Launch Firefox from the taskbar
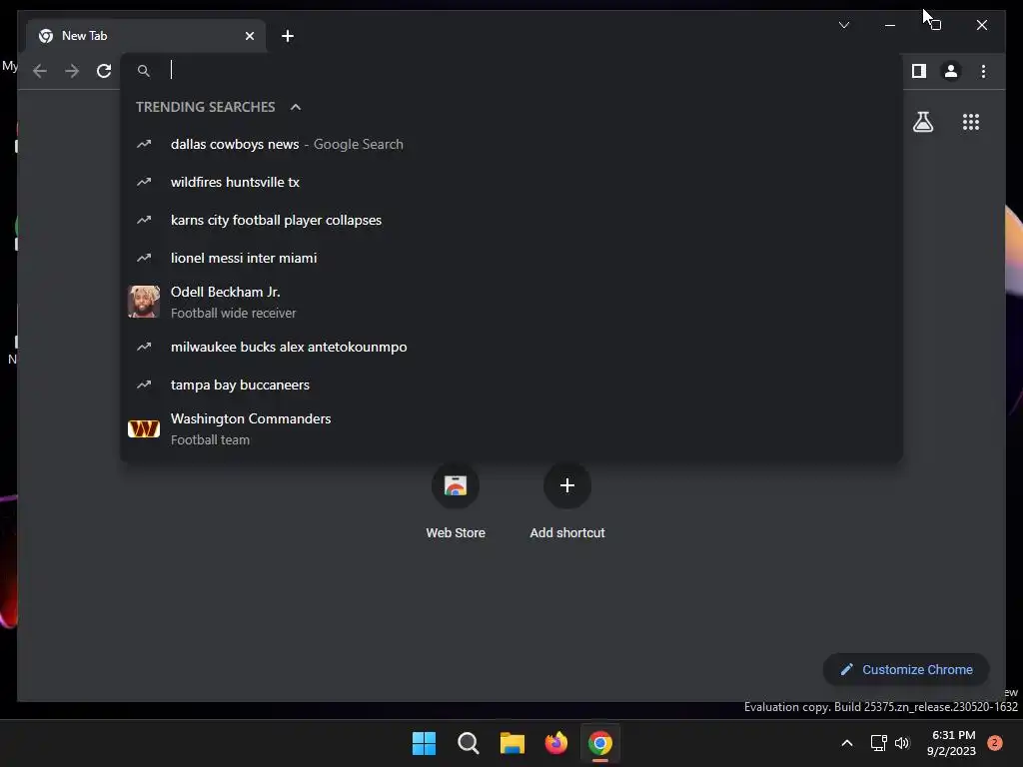Screen dimensions: 1023x767 click(555, 743)
